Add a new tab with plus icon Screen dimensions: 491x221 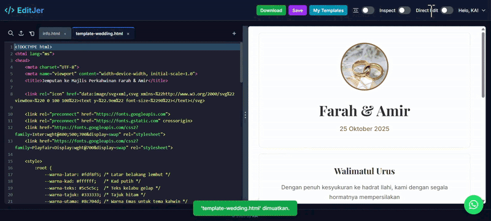click(234, 34)
